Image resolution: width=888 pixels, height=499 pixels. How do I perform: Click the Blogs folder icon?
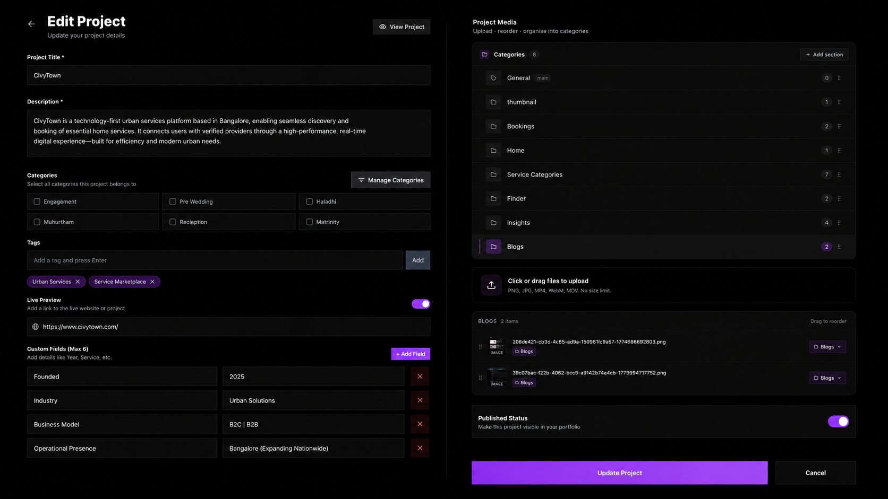[x=493, y=247]
